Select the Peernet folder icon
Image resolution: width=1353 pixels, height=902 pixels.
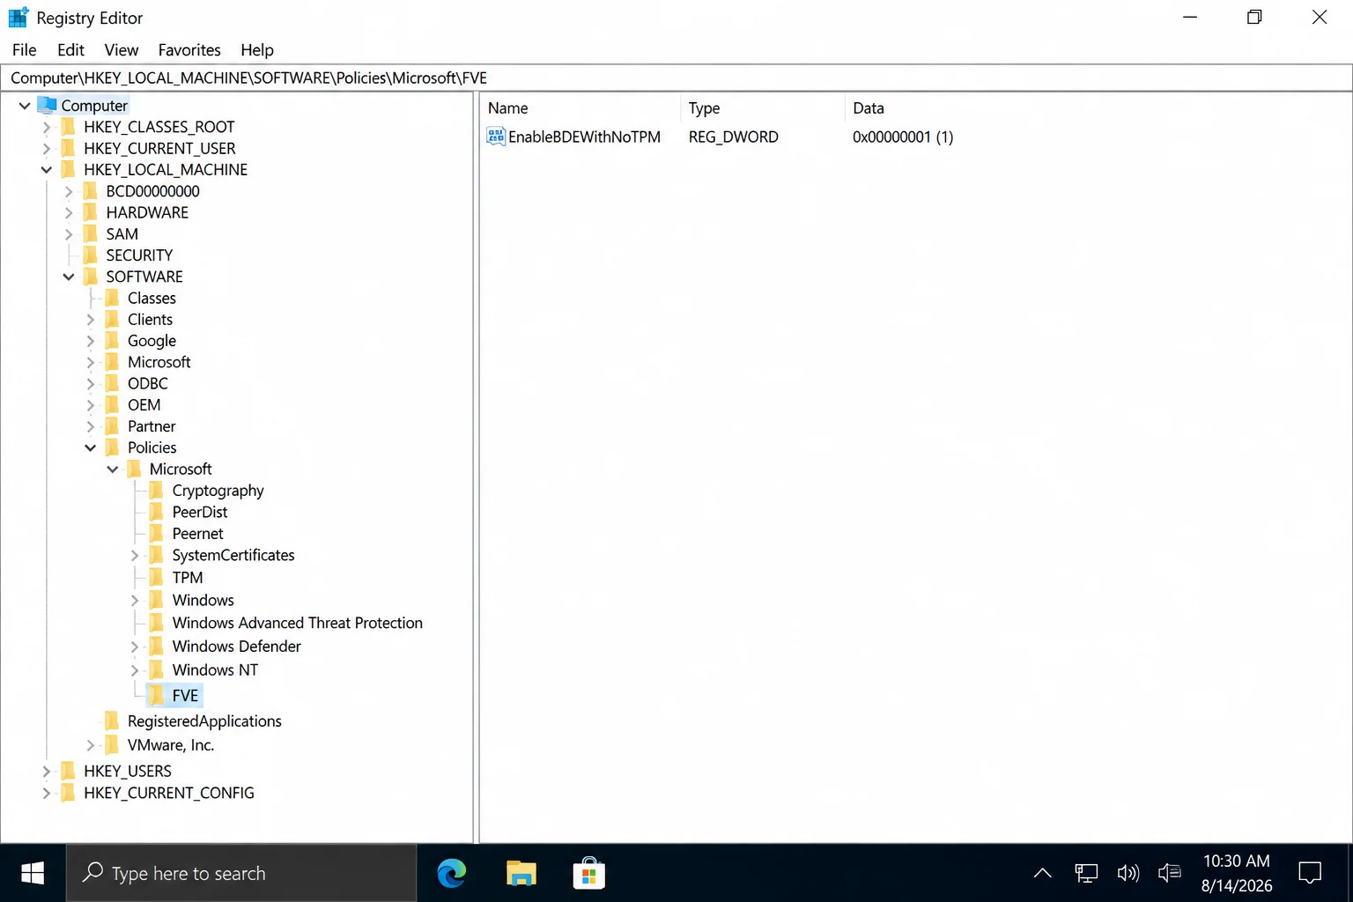coord(156,533)
